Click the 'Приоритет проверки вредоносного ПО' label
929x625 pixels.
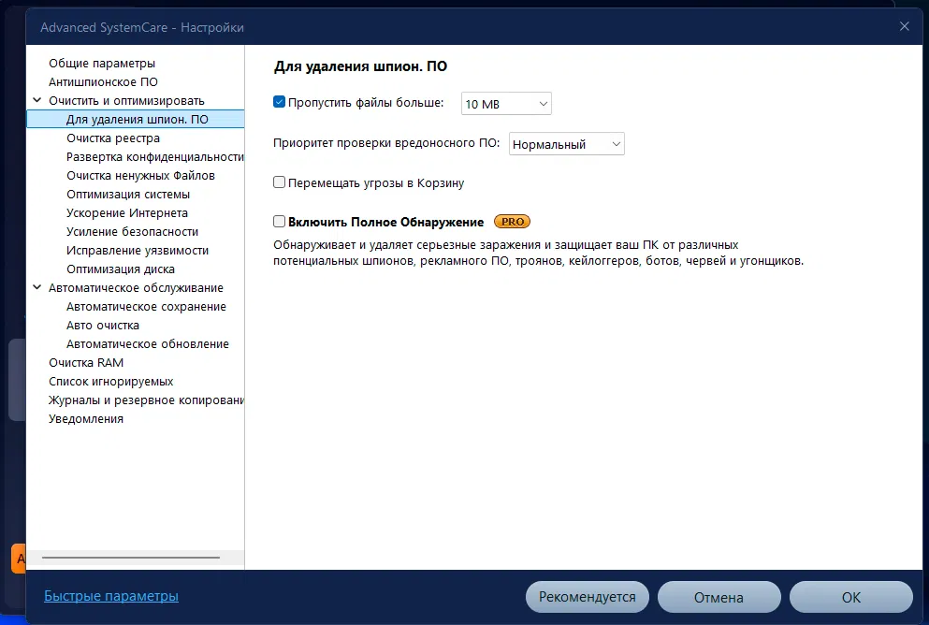tap(386, 143)
